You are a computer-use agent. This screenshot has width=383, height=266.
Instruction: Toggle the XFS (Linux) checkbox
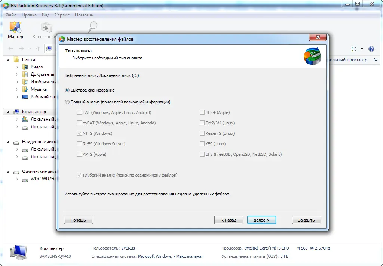202,144
